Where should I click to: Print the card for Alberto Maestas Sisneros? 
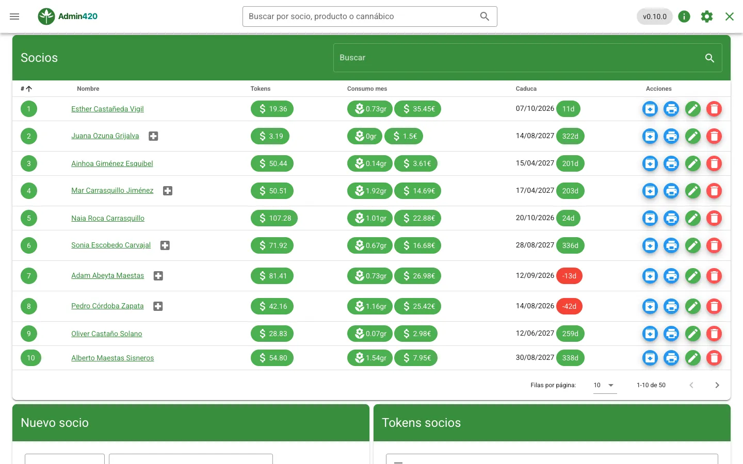[671, 358]
